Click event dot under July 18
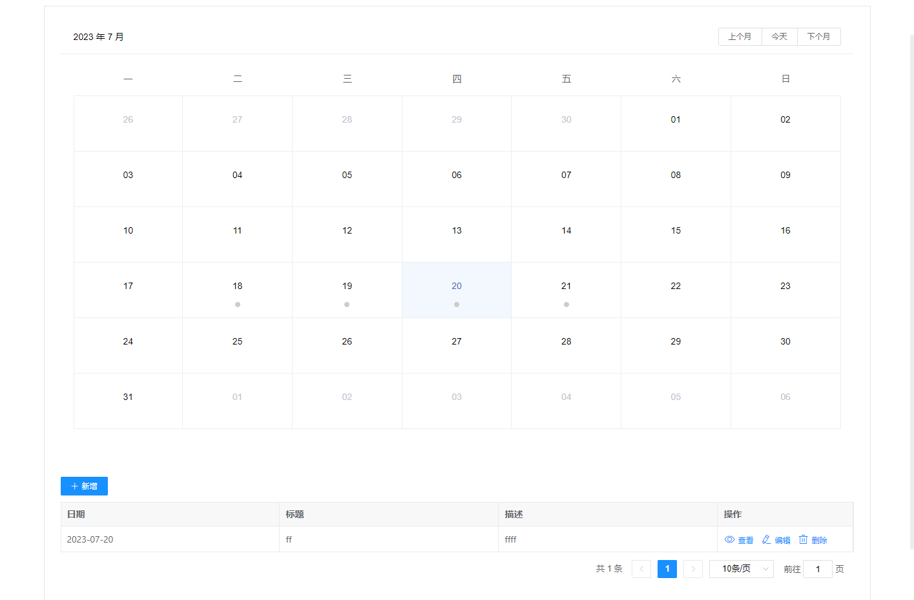 pos(238,305)
